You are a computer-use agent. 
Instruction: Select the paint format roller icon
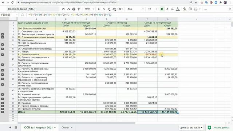tap(79, 9)
